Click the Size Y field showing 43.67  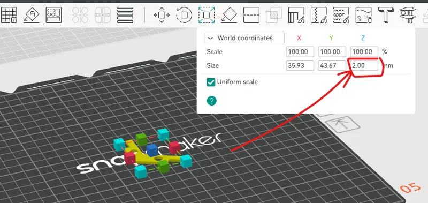coord(332,66)
